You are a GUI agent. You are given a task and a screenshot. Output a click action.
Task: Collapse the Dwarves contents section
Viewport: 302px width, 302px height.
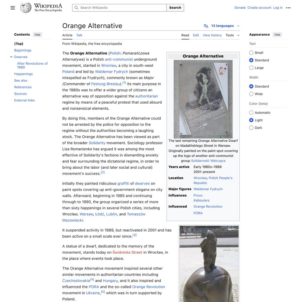pos(11,57)
